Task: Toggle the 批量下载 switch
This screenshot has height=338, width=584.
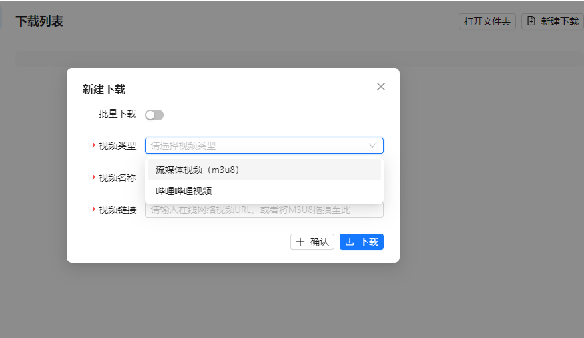Action: 154,115
